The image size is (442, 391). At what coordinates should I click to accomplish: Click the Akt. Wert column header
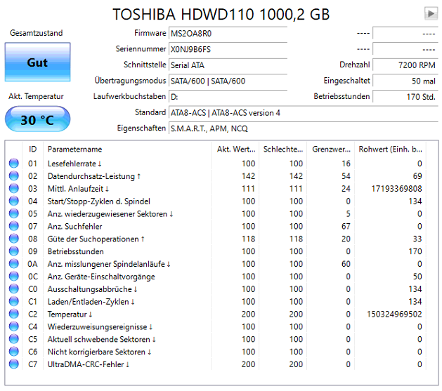click(235, 150)
